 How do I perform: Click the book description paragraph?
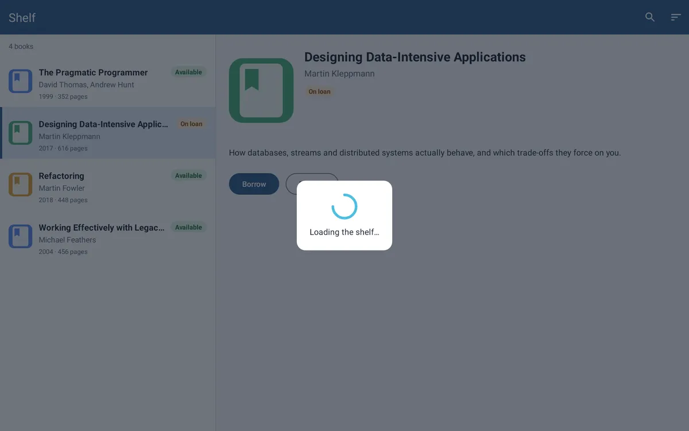[425, 153]
